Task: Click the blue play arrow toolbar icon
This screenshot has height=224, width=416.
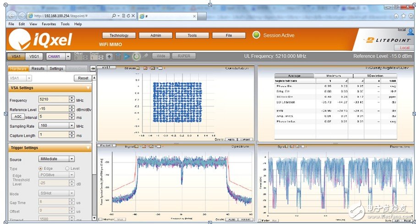Action: click(127, 56)
